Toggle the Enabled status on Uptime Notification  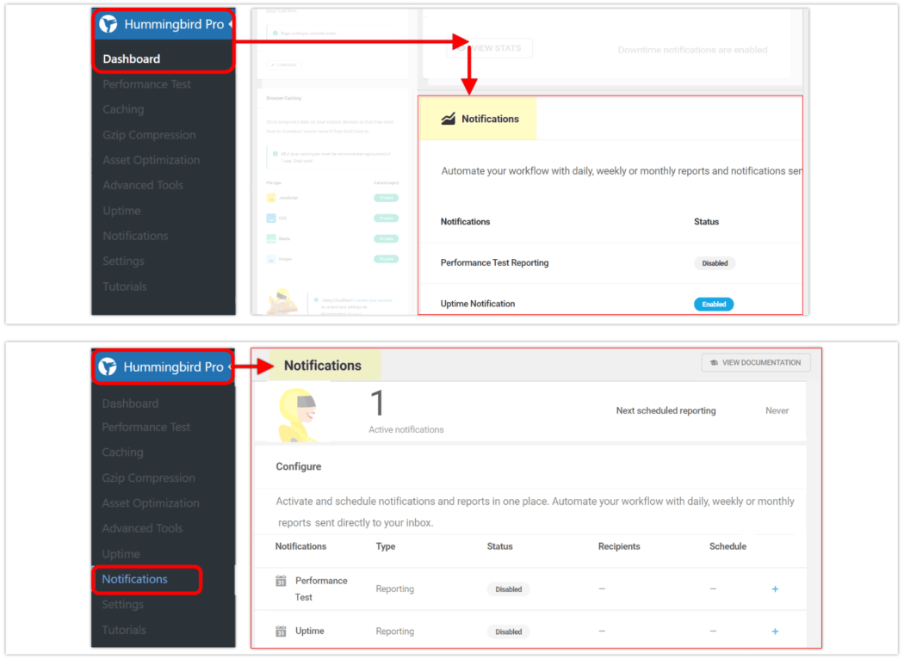click(x=714, y=304)
